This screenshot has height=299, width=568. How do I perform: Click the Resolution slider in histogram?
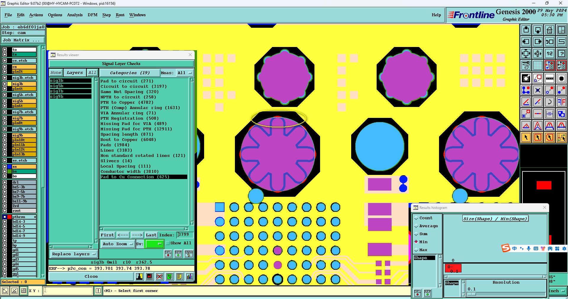click(x=506, y=294)
